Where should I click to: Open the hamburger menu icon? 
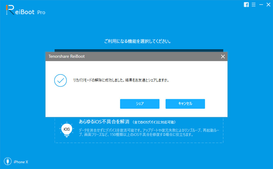coord(254,5)
